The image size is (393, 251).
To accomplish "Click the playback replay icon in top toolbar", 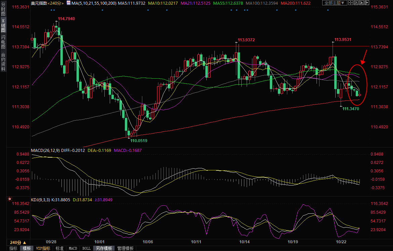I will 361,3.
